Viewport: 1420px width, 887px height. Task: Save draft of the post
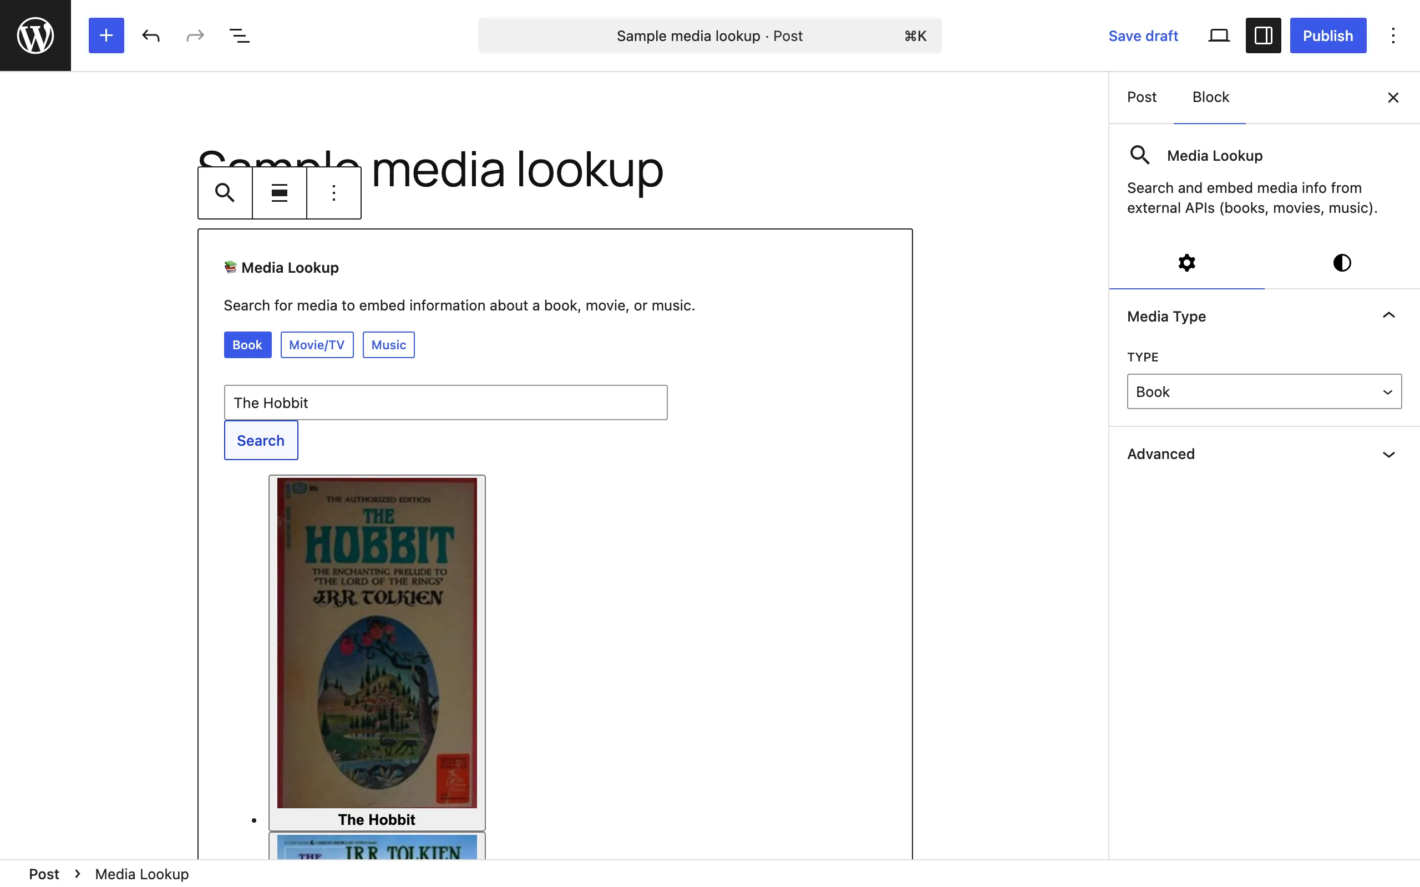(1143, 36)
